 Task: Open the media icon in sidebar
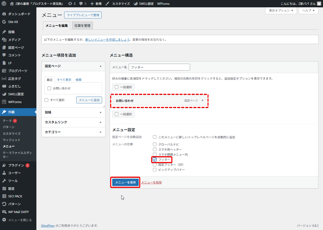point(4,40)
